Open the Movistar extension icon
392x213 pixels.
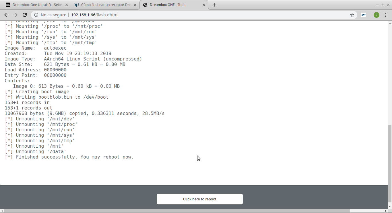pos(363,15)
